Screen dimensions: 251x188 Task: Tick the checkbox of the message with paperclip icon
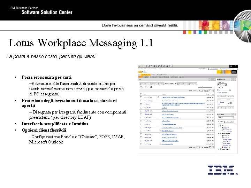click(141, 97)
